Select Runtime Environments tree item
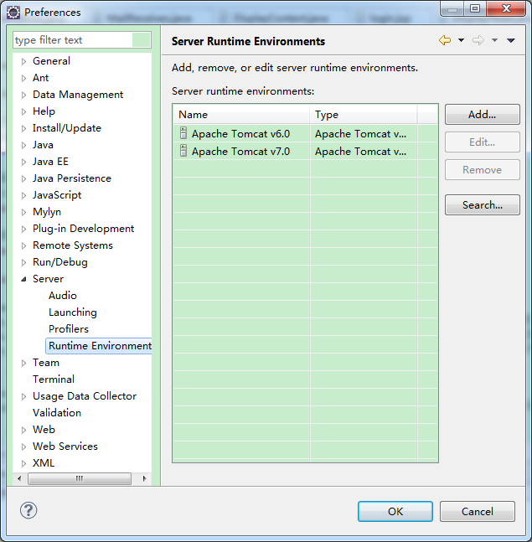This screenshot has width=532, height=542. [x=99, y=346]
